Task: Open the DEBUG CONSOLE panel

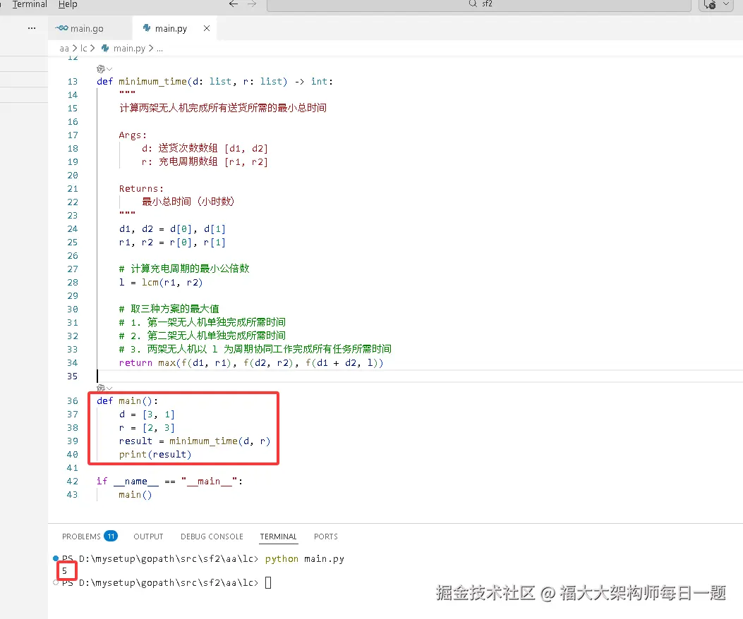Action: click(212, 536)
